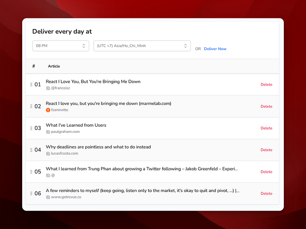The height and width of the screenshot is (229, 306).
Task: Open What I've Learned from Users
Action: coord(76,125)
